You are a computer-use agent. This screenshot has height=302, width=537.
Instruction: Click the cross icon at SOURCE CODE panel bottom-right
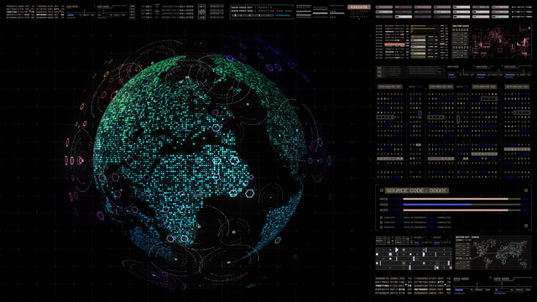(526, 226)
